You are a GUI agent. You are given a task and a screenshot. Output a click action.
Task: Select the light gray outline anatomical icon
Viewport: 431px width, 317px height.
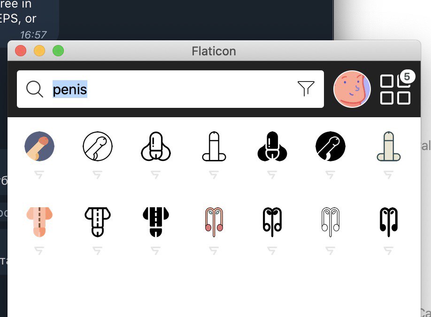pyautogui.click(x=331, y=222)
